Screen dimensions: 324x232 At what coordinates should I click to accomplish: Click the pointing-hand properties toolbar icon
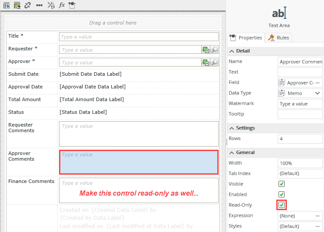point(72,5)
